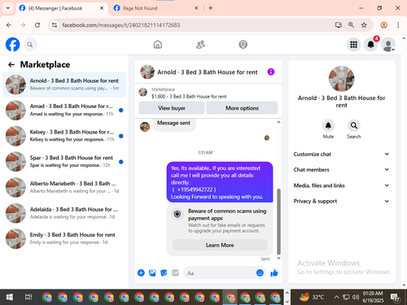This screenshot has height=305, width=407.
Task: Expand Chat members section
Action: pyautogui.click(x=341, y=169)
